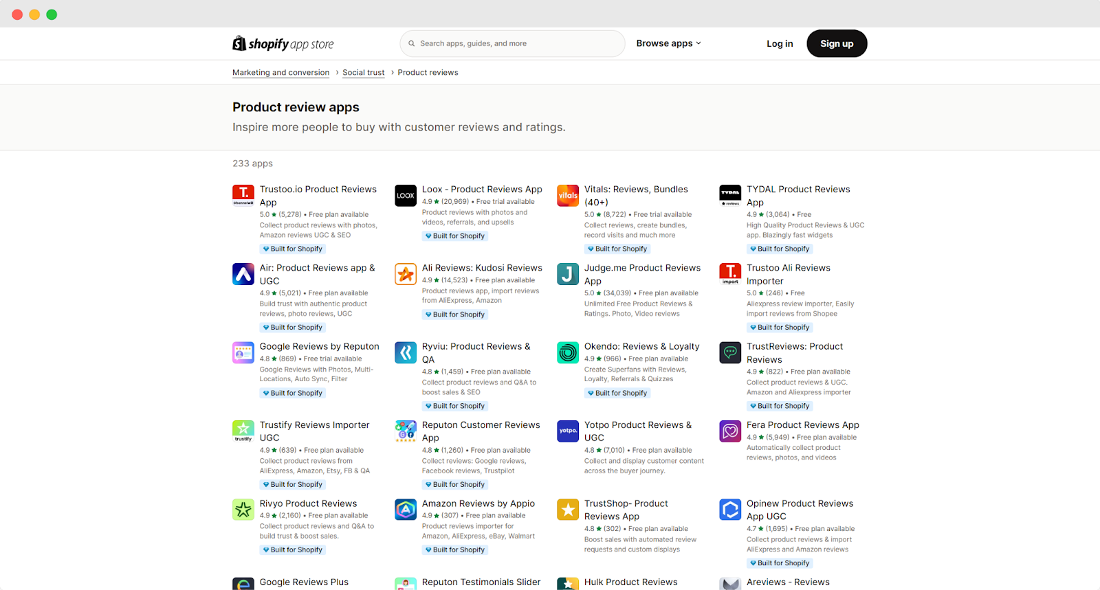Open Loox - Product Reviews App title
This screenshot has width=1100, height=590.
tap(482, 189)
